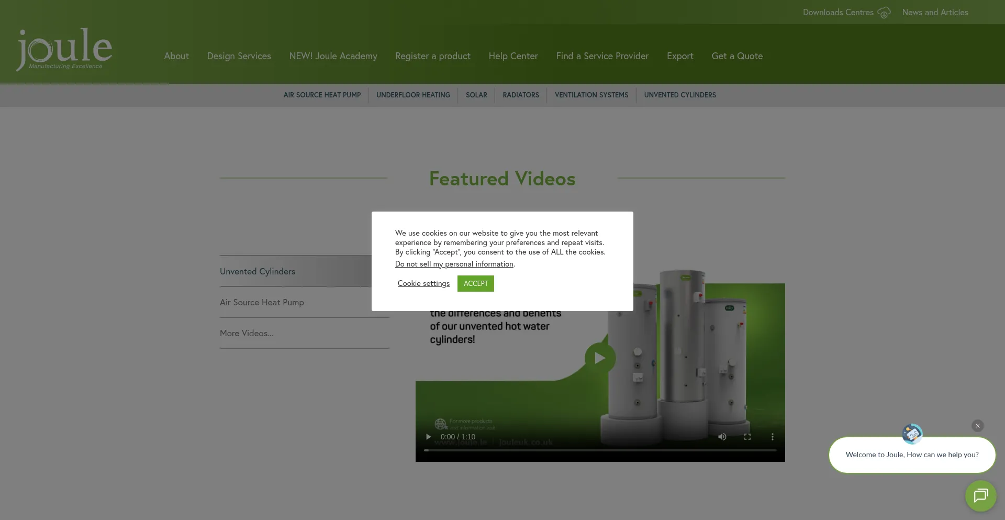Select Air Source Heat Pump video tab
The image size is (1005, 520).
click(x=262, y=302)
